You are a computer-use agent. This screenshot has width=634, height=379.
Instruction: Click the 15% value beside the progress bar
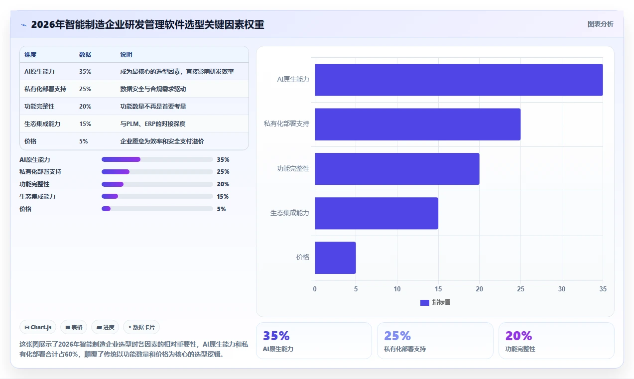point(223,197)
